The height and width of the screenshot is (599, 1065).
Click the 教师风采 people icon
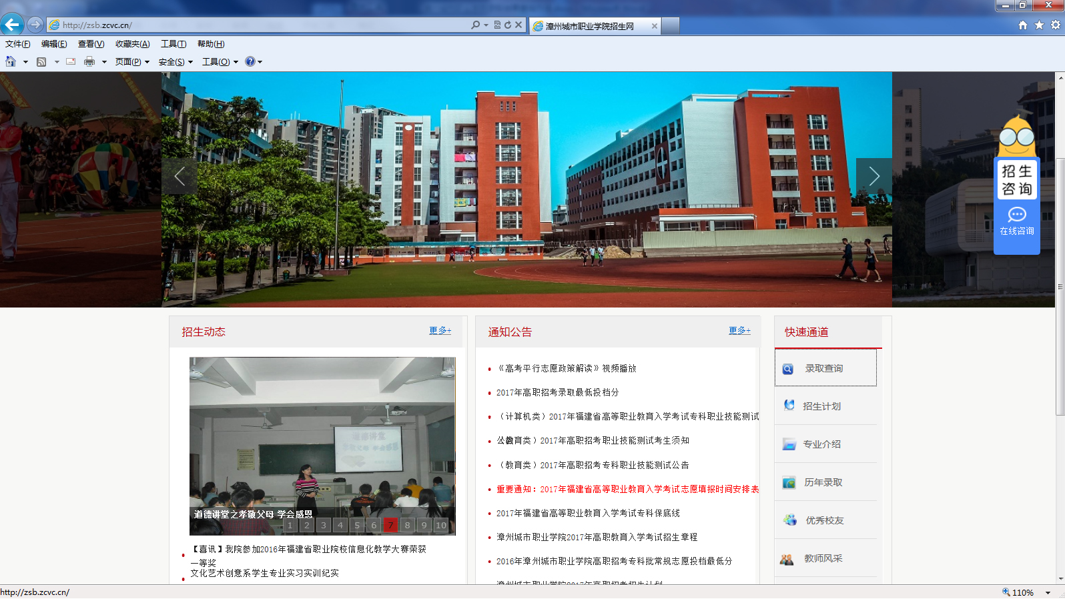point(787,559)
